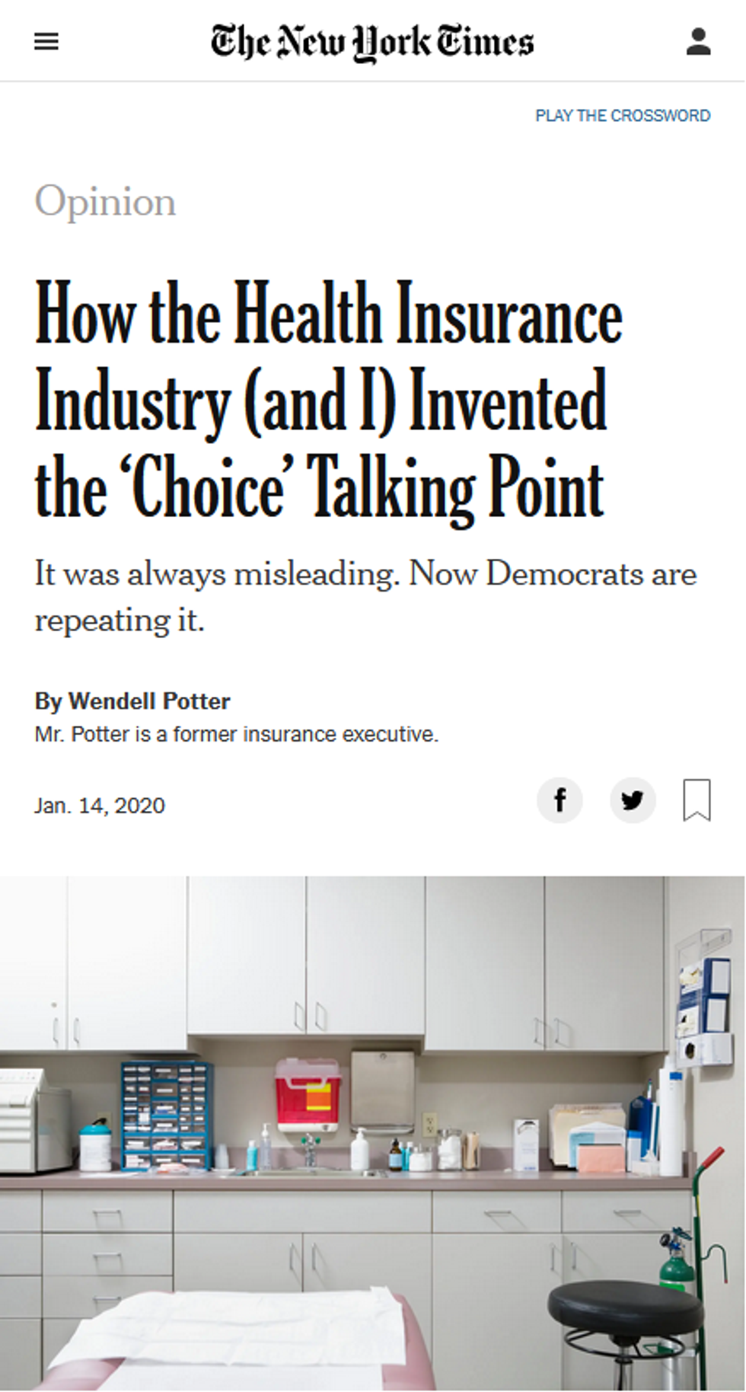Open the Facebook share dialog

tap(560, 800)
